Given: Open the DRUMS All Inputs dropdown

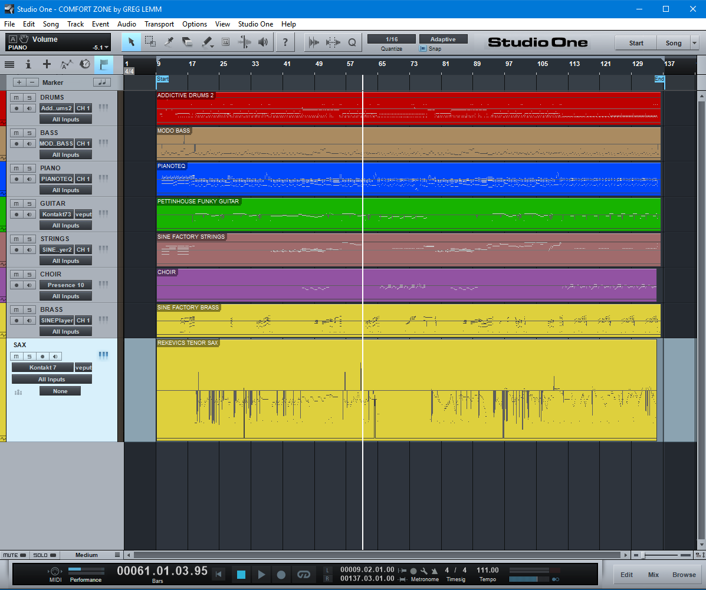Looking at the screenshot, I should [65, 120].
